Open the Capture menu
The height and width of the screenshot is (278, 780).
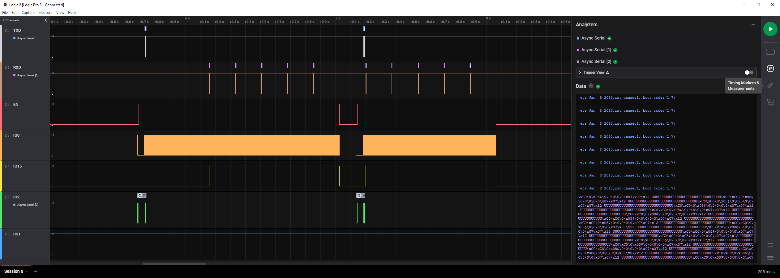28,13
